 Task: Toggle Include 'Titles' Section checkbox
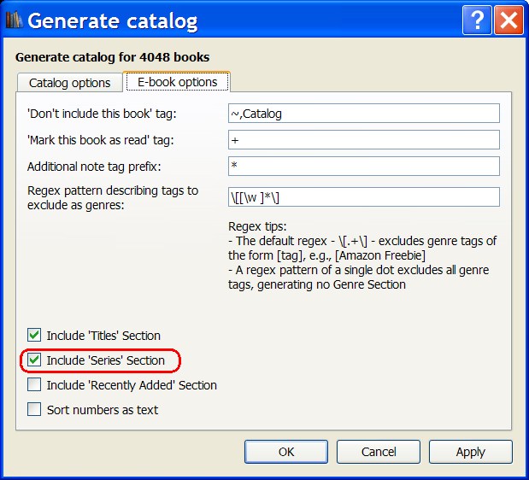[x=34, y=336]
